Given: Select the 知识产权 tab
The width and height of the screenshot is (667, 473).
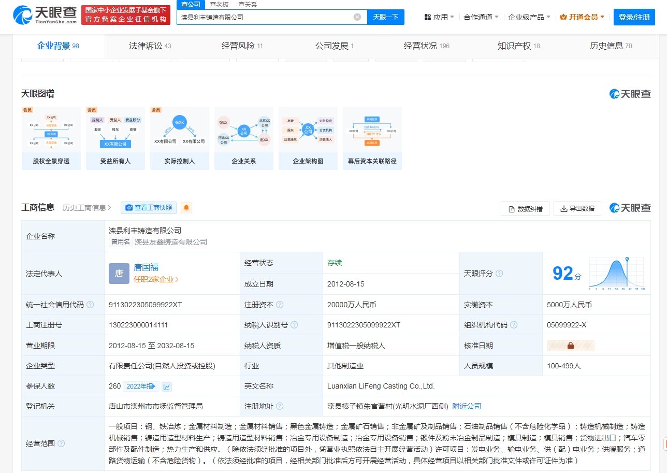Looking at the screenshot, I should [519, 46].
